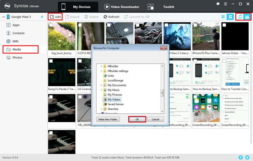Viewport: 253px width, 161px height.
Task: Select the Saved Games folder
Action: point(114,104)
